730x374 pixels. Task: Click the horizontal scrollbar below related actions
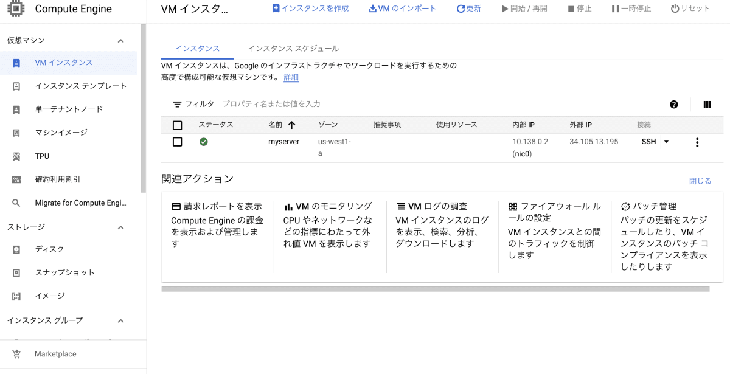436,289
